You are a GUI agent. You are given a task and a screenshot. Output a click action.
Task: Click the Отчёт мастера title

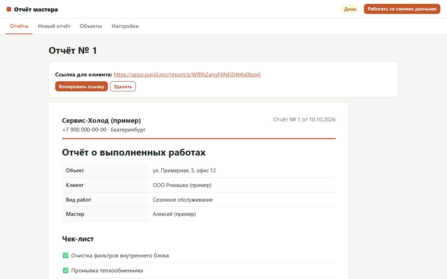[x=36, y=9]
